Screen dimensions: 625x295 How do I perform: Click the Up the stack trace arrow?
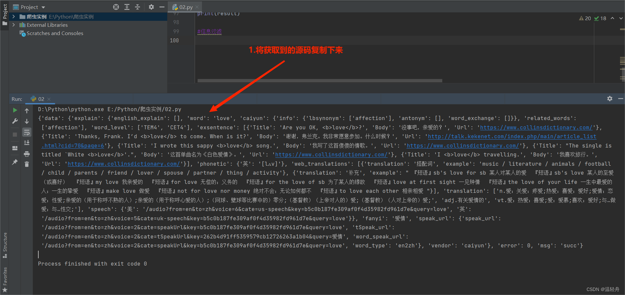pyautogui.click(x=27, y=111)
